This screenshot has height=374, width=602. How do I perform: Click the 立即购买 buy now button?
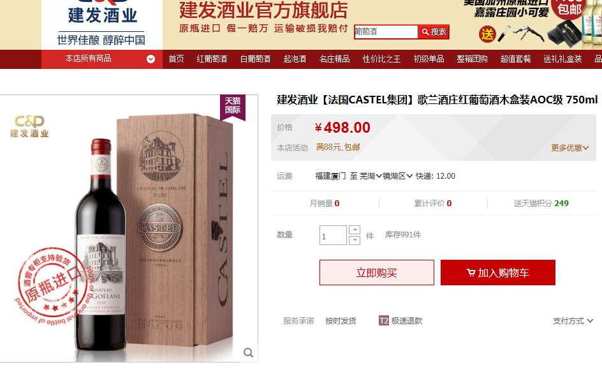(x=377, y=273)
